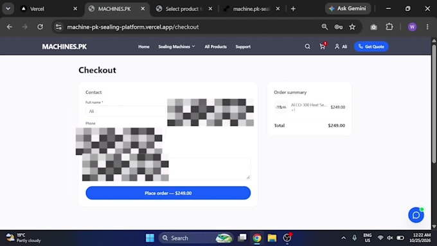Go to the Home nav link
The image size is (437, 246).
coord(144,46)
